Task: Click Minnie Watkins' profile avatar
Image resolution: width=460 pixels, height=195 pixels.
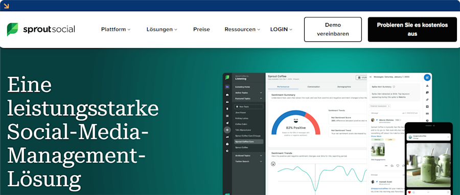Action: coord(373,120)
